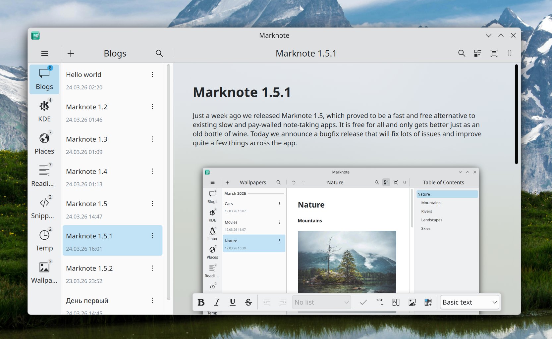
Task: Search notes in the Blogs notebook
Action: (x=159, y=53)
